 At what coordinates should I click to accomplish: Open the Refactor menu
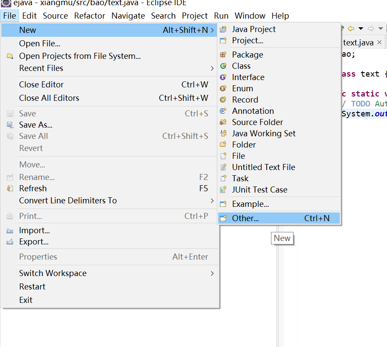[x=90, y=16]
